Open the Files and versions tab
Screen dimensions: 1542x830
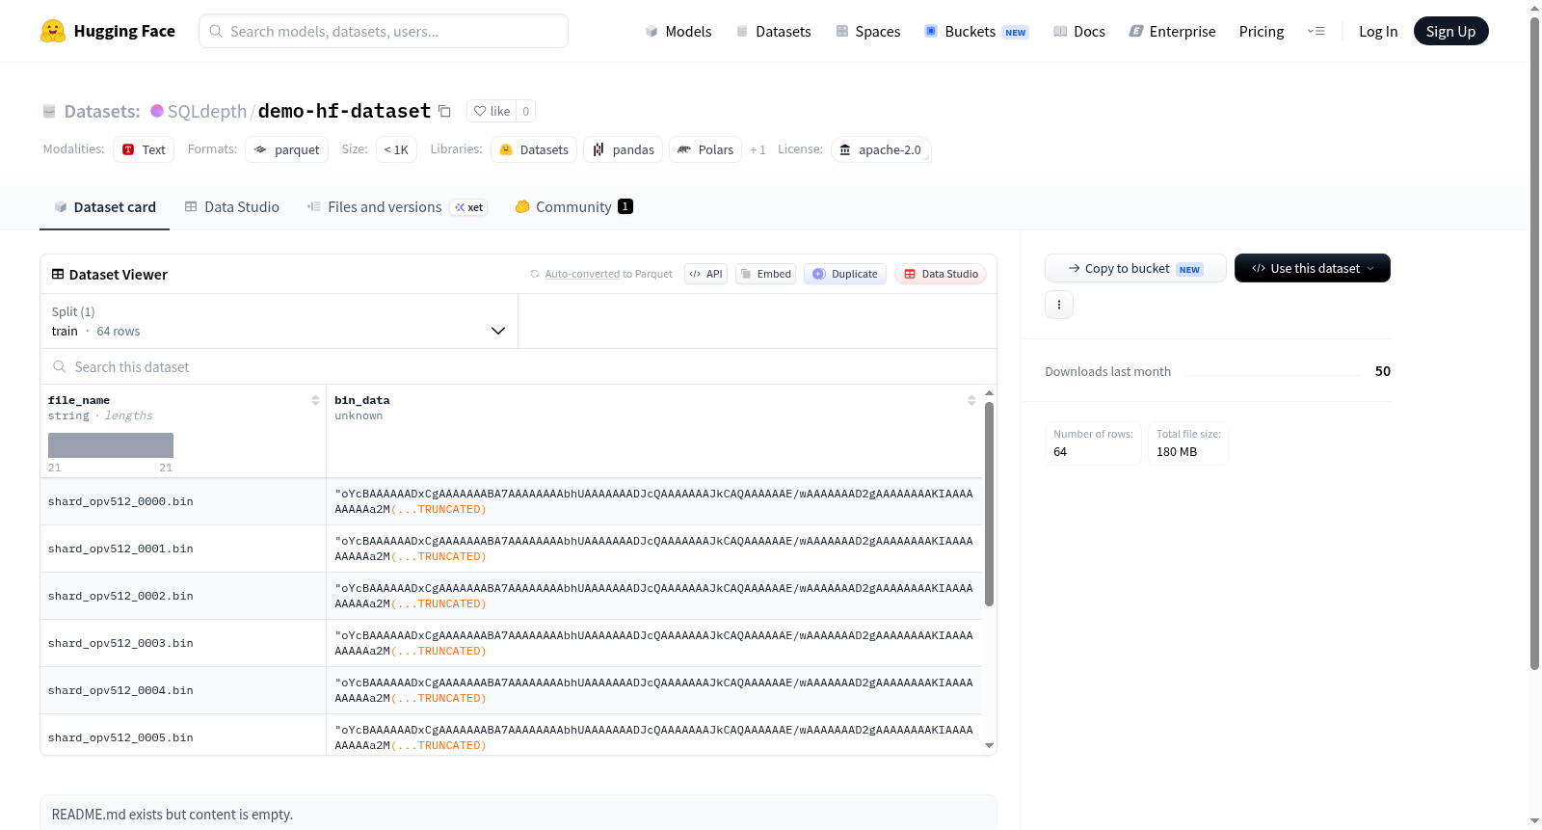click(x=397, y=206)
